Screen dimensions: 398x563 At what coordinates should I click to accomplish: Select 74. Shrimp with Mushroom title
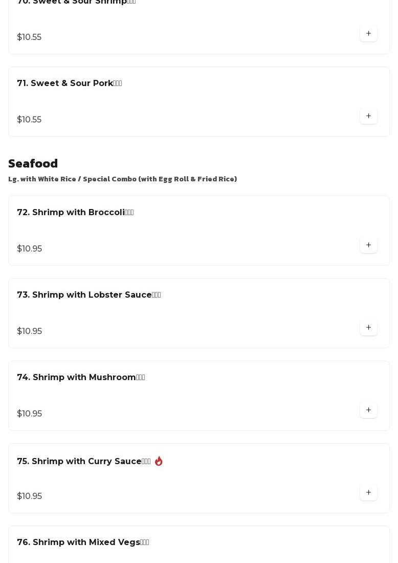[x=81, y=378]
